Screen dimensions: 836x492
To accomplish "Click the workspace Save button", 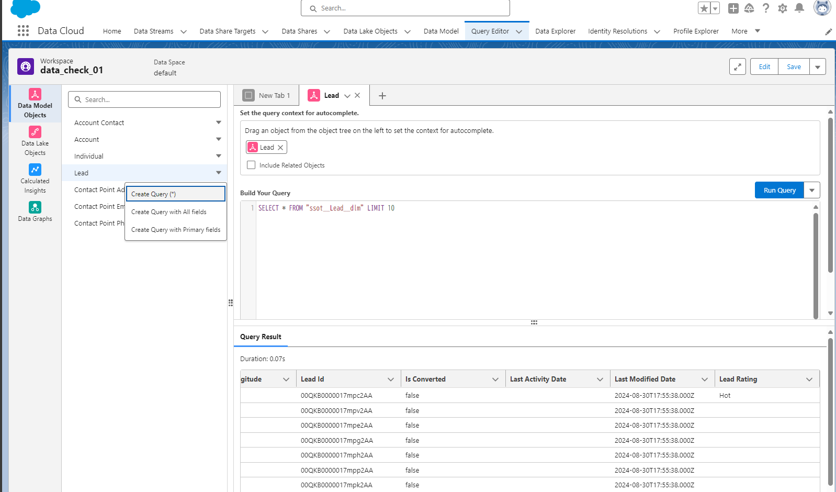I will pos(794,67).
